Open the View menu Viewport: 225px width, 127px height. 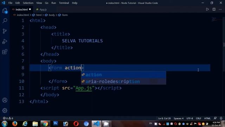click(39, 3)
